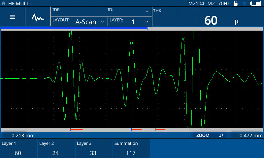Viewport: 264px width, 158px height.
Task: Click the zoom magnifier icon
Action: tap(221, 135)
